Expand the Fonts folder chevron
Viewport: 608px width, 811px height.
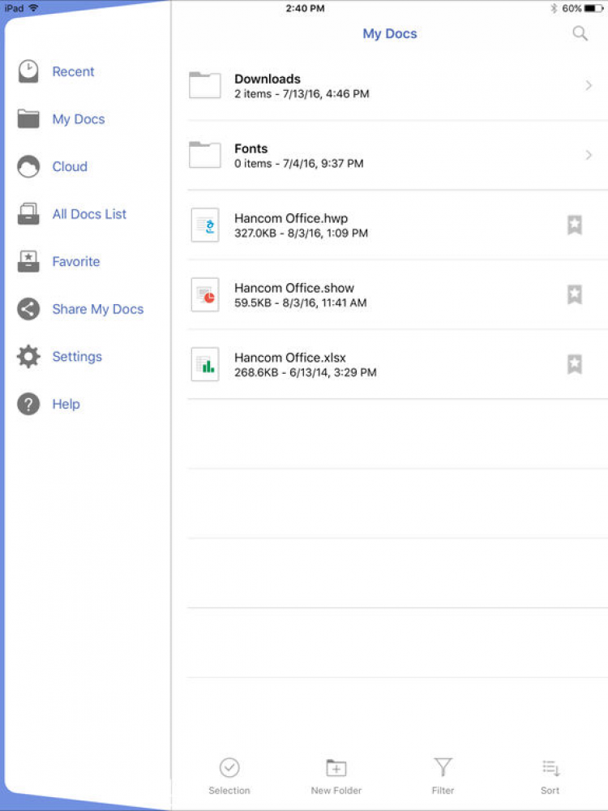tap(589, 155)
